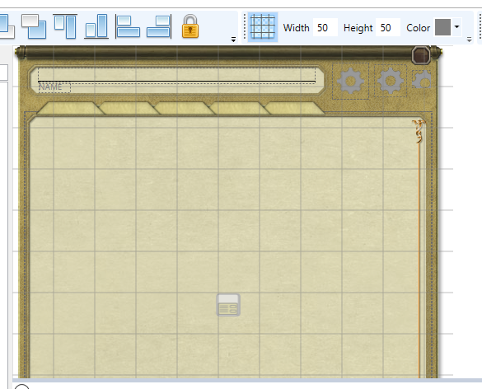
Task: Toggle the padlock lock controls icon
Action: click(x=190, y=26)
